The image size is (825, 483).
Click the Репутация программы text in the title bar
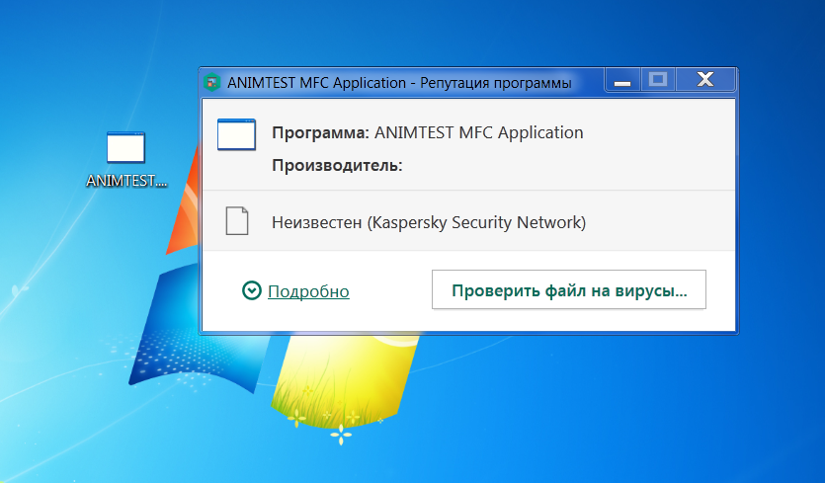496,83
